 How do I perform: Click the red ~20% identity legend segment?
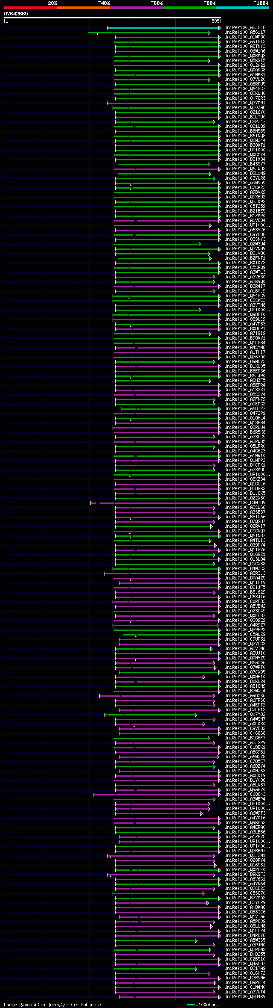pyautogui.click(x=30, y=8)
